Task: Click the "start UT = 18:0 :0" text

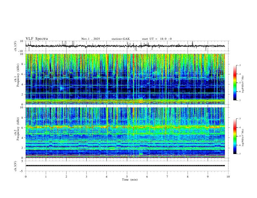Action: coord(157,39)
